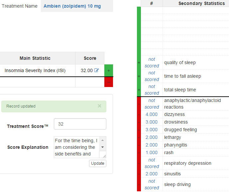This screenshot has width=229, height=193.
Task: Click not scored for sleep driving
Action: (152, 184)
